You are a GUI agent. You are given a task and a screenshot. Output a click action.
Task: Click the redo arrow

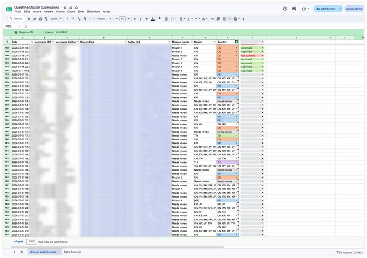point(35,19)
